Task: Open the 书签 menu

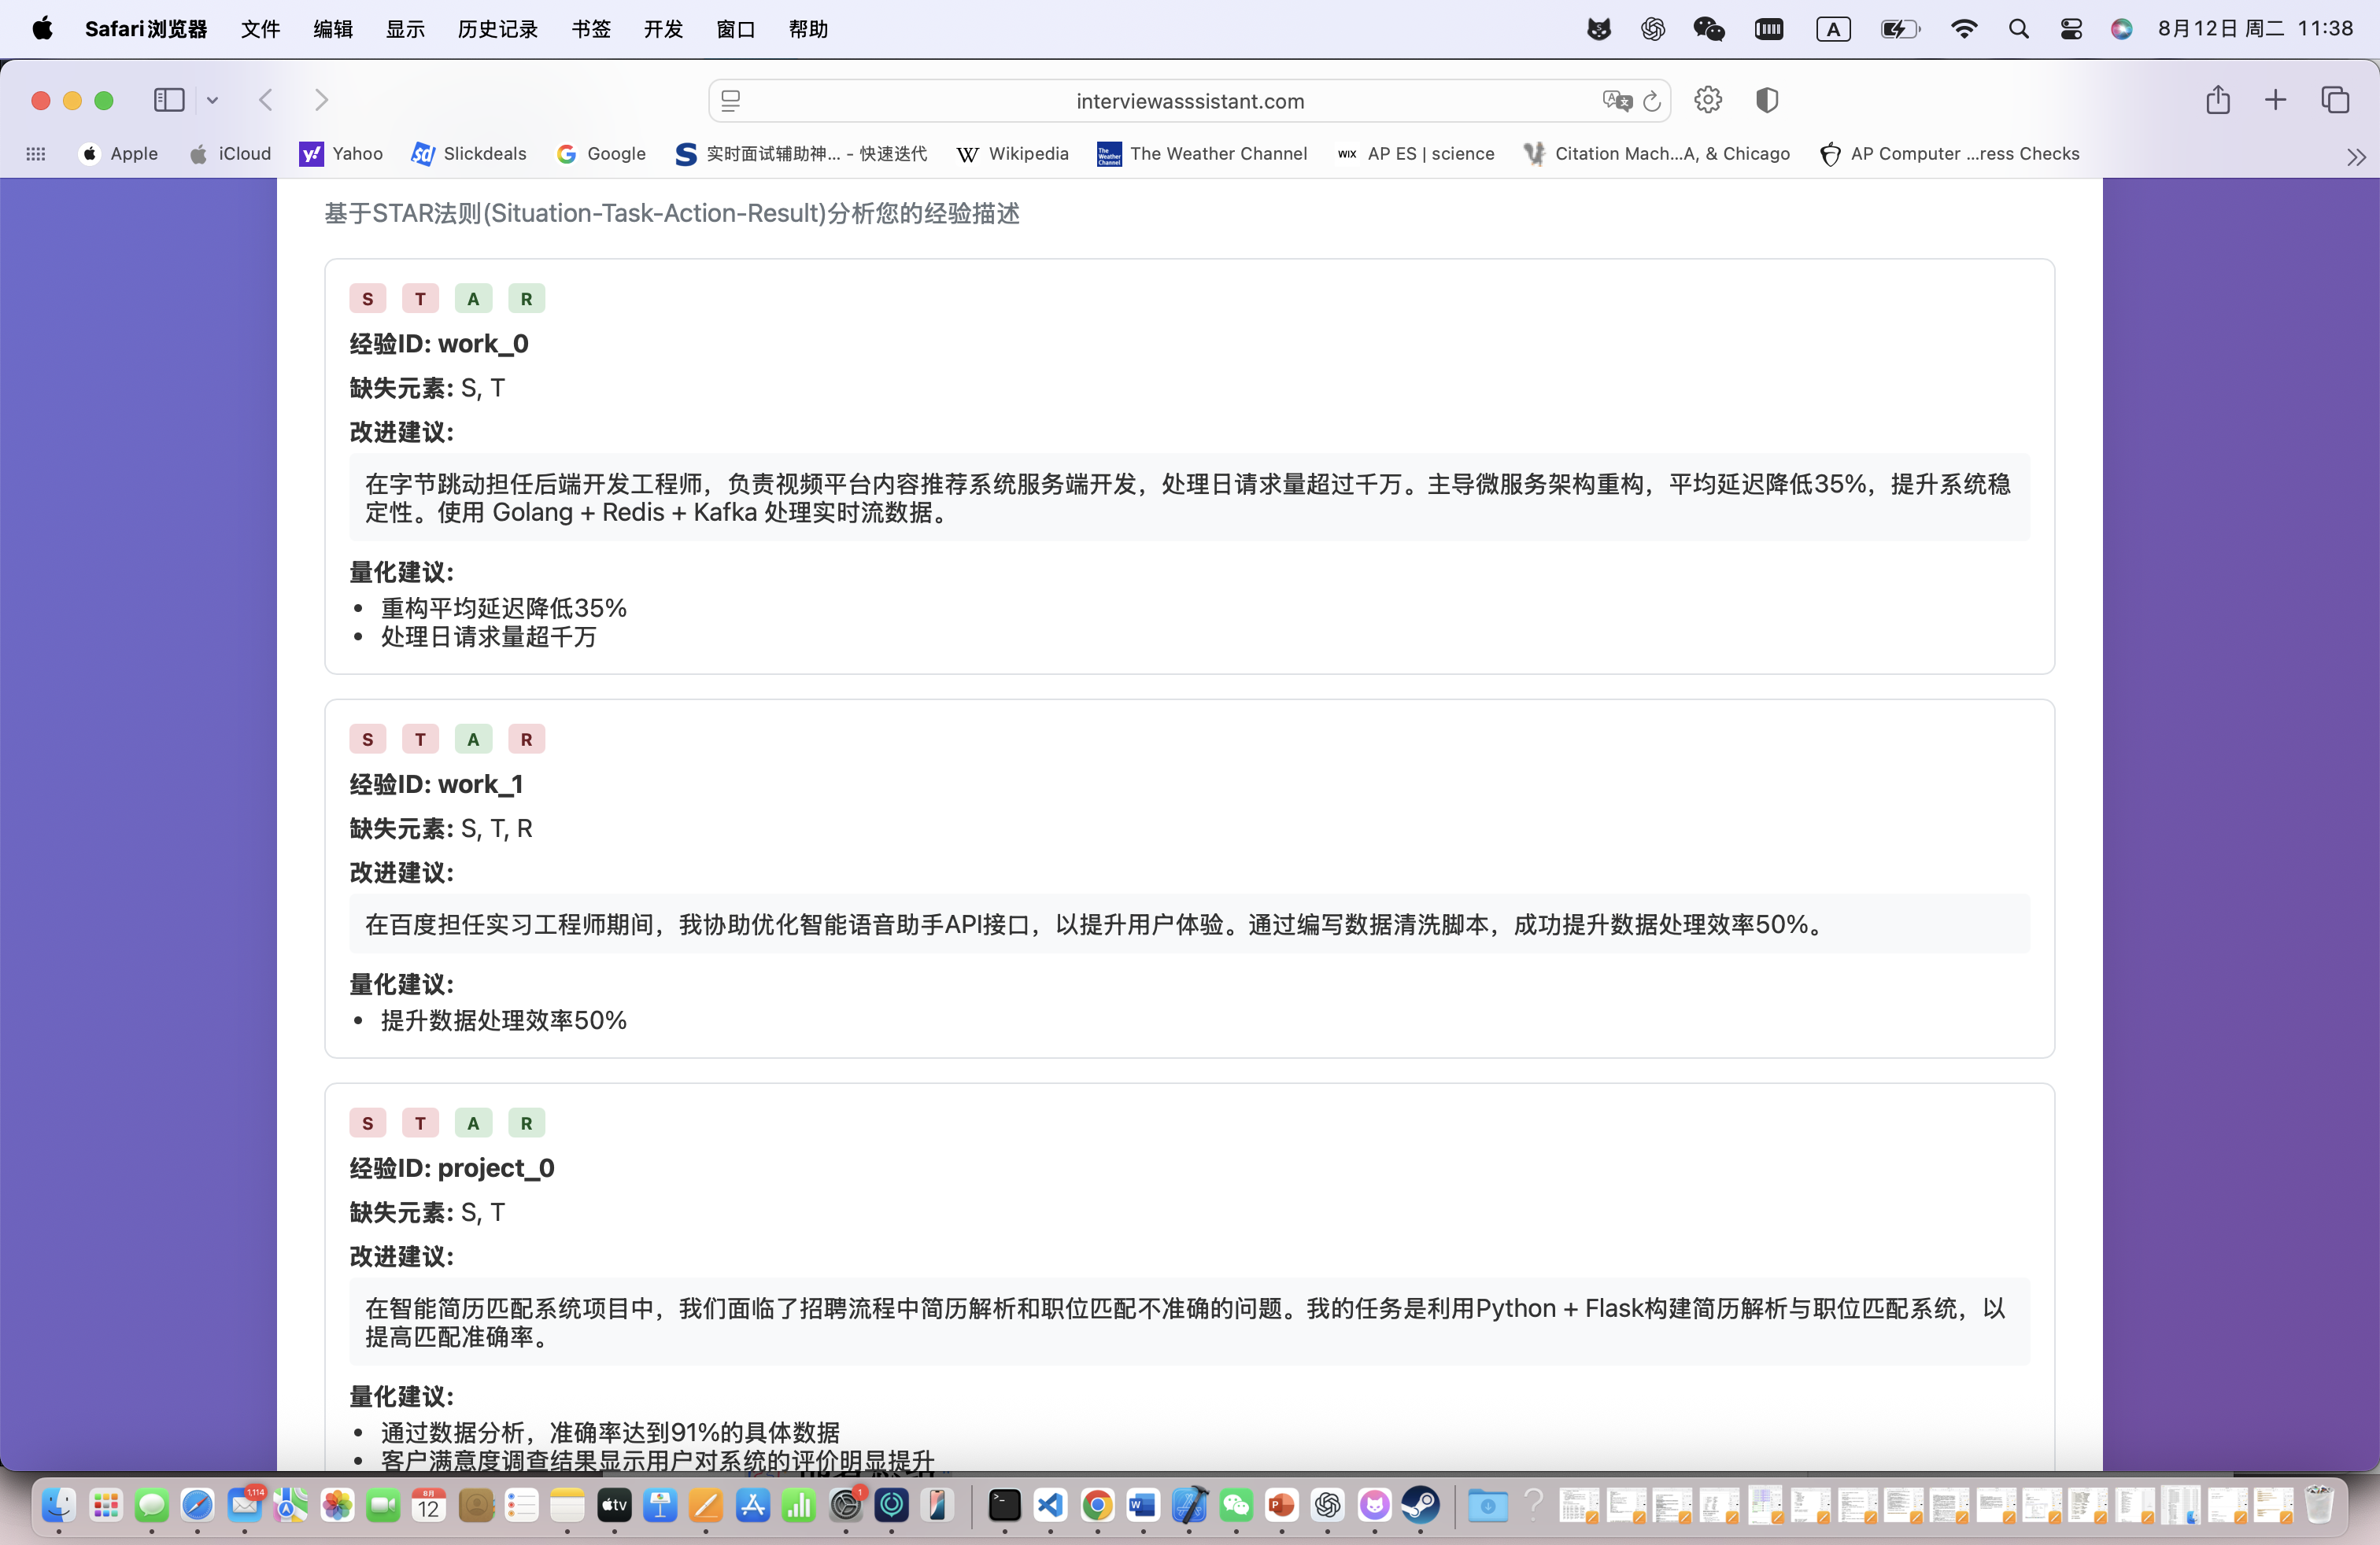Action: point(591,29)
